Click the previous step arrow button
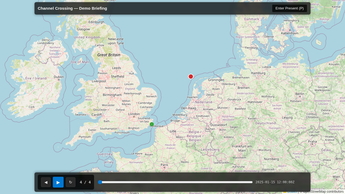The image size is (345, 194). [x=46, y=182]
